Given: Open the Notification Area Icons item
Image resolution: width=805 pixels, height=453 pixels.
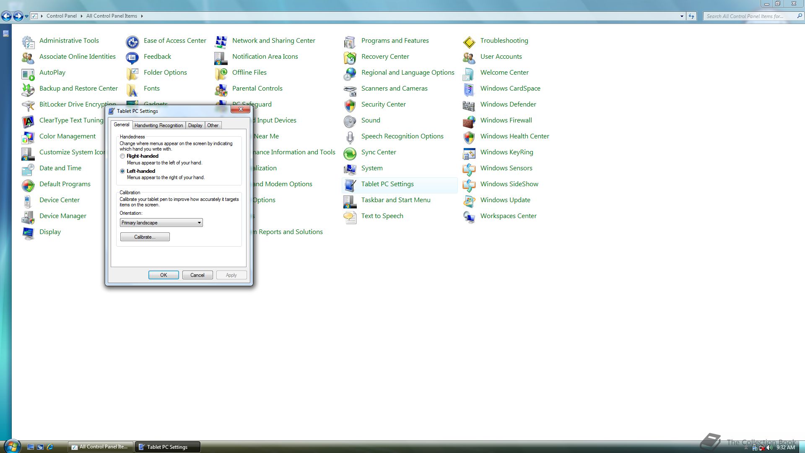Looking at the screenshot, I should coord(265,57).
